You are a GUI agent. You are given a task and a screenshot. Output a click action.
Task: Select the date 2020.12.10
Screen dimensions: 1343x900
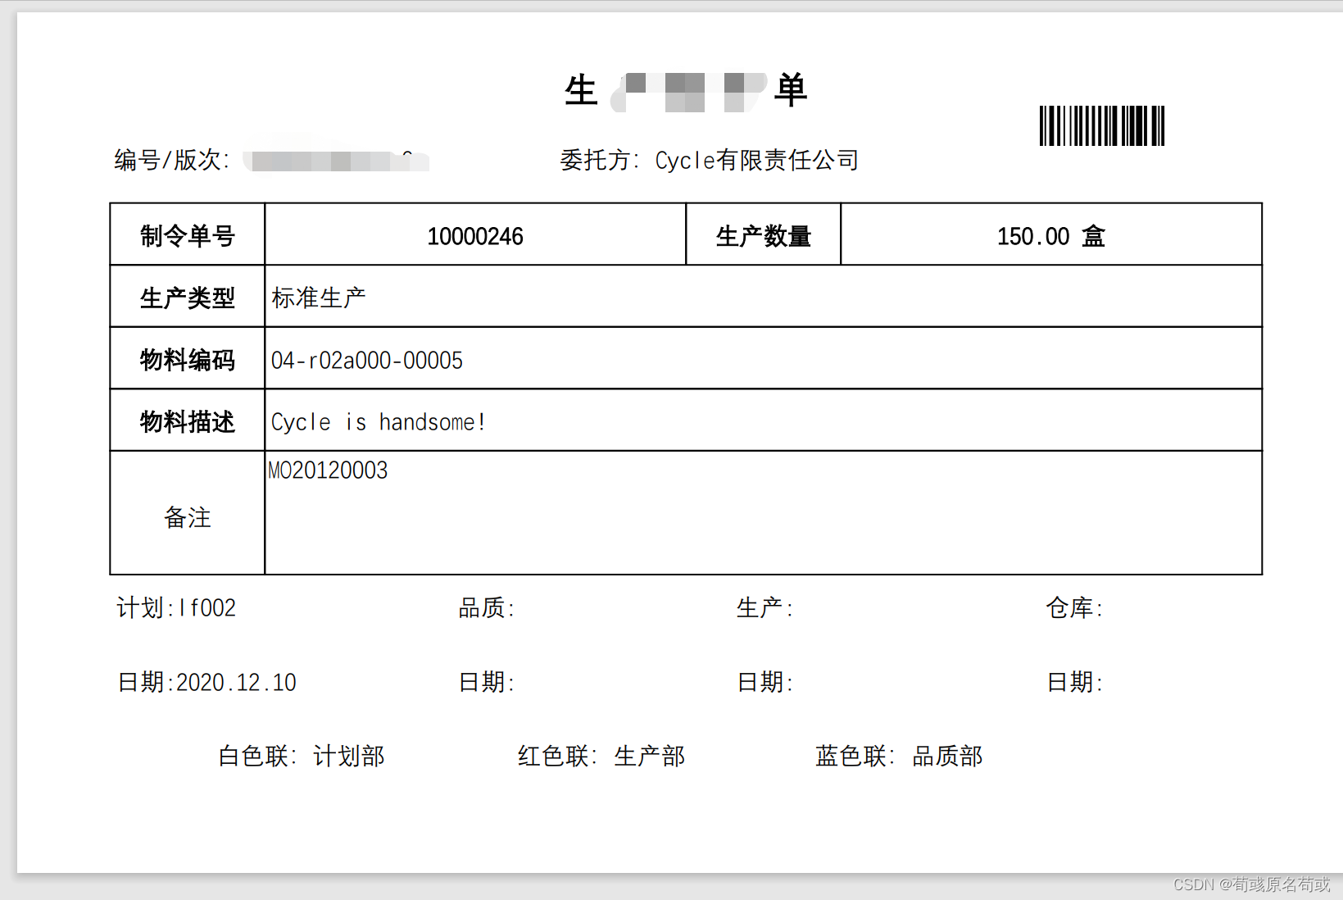click(236, 683)
